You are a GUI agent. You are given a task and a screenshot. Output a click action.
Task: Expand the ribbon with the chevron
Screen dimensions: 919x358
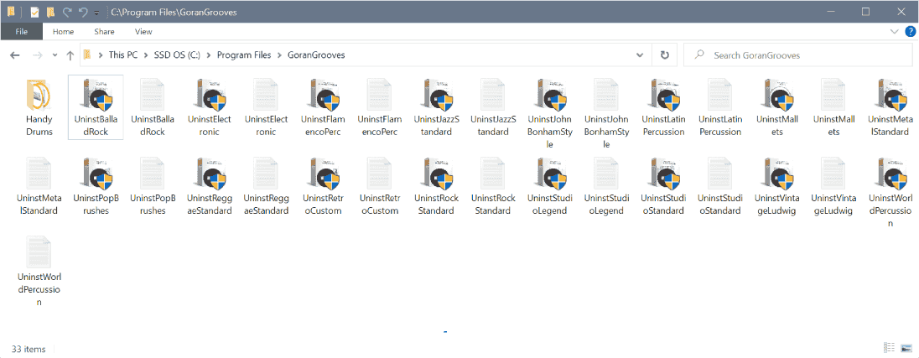click(895, 32)
